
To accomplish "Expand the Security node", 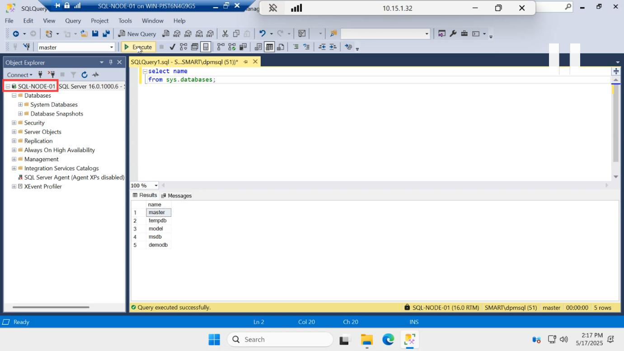I will pyautogui.click(x=14, y=123).
